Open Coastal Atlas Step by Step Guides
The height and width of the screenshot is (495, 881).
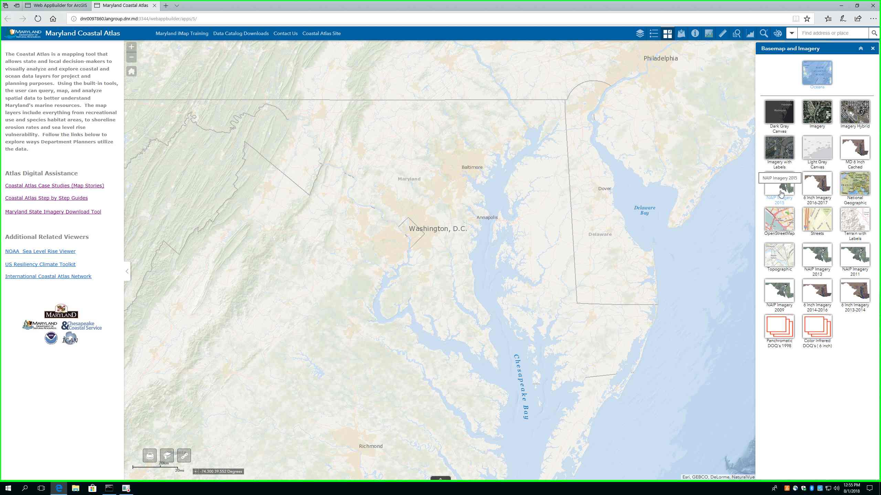click(46, 198)
